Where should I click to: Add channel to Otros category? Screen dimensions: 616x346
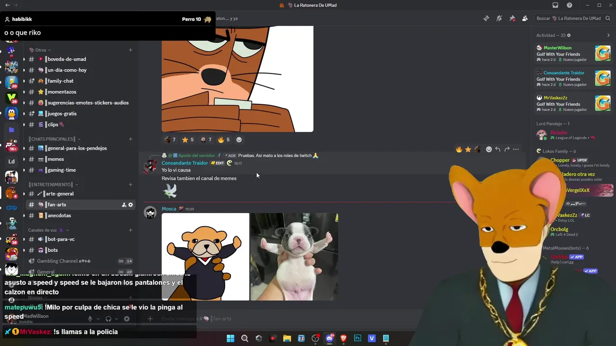(130, 50)
